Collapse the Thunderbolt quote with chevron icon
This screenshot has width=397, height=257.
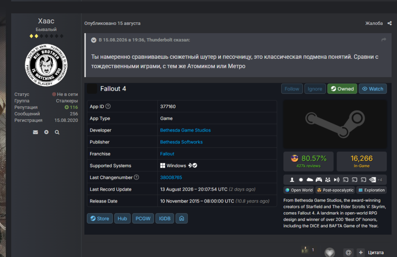coord(94,40)
